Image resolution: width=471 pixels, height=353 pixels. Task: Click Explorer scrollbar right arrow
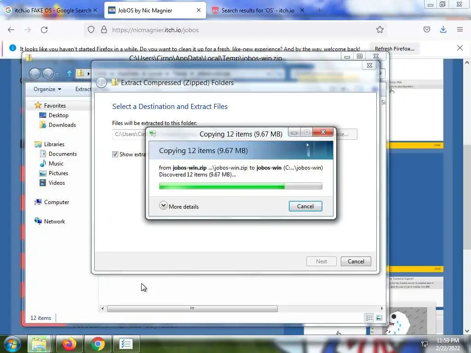382,308
